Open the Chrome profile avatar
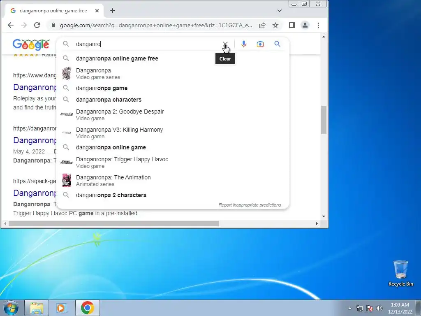 (x=305, y=25)
